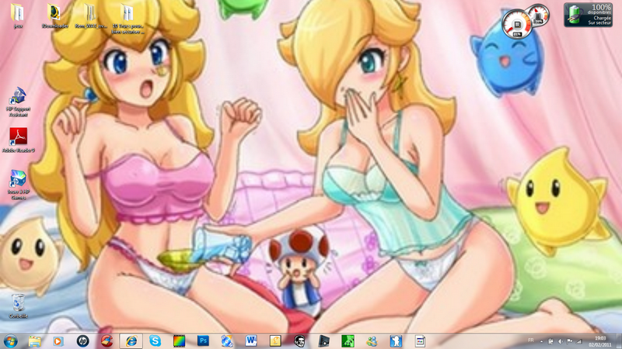
Task: Open the dark monitor-shaped taskbar icon
Action: click(x=323, y=340)
